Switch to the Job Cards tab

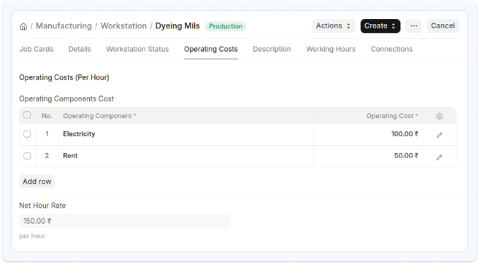click(x=37, y=49)
